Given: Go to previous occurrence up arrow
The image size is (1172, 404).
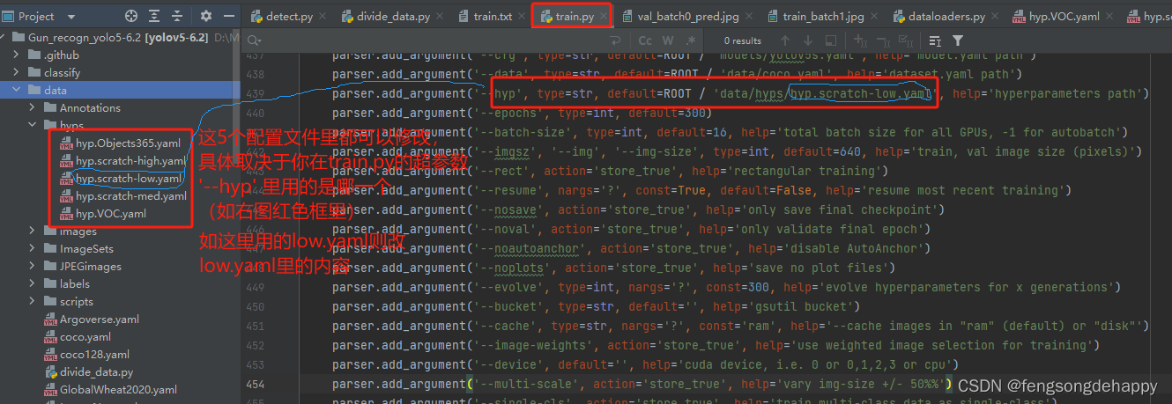Looking at the screenshot, I should point(783,40).
